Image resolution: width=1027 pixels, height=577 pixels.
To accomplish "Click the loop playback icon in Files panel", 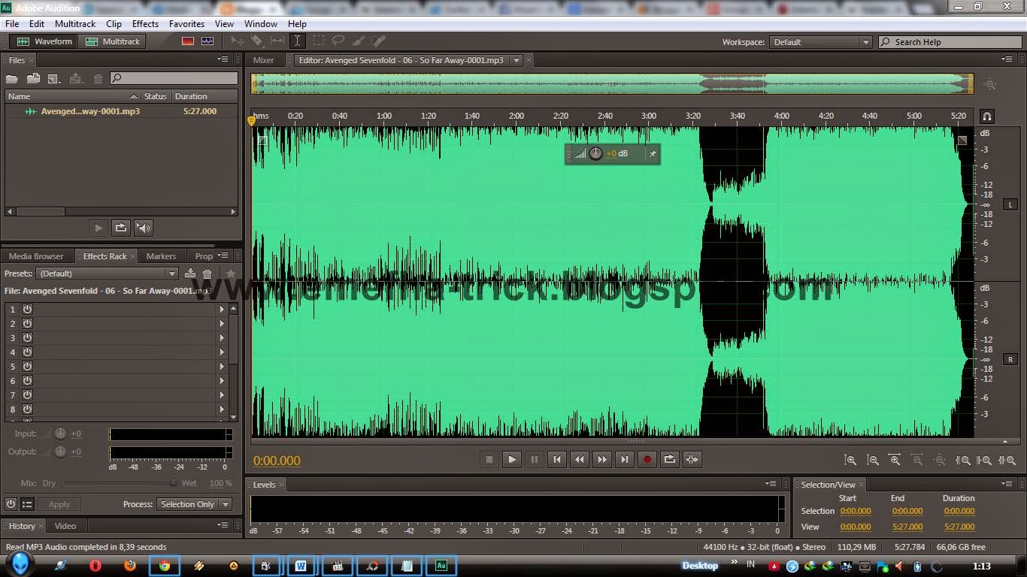I will coord(120,228).
